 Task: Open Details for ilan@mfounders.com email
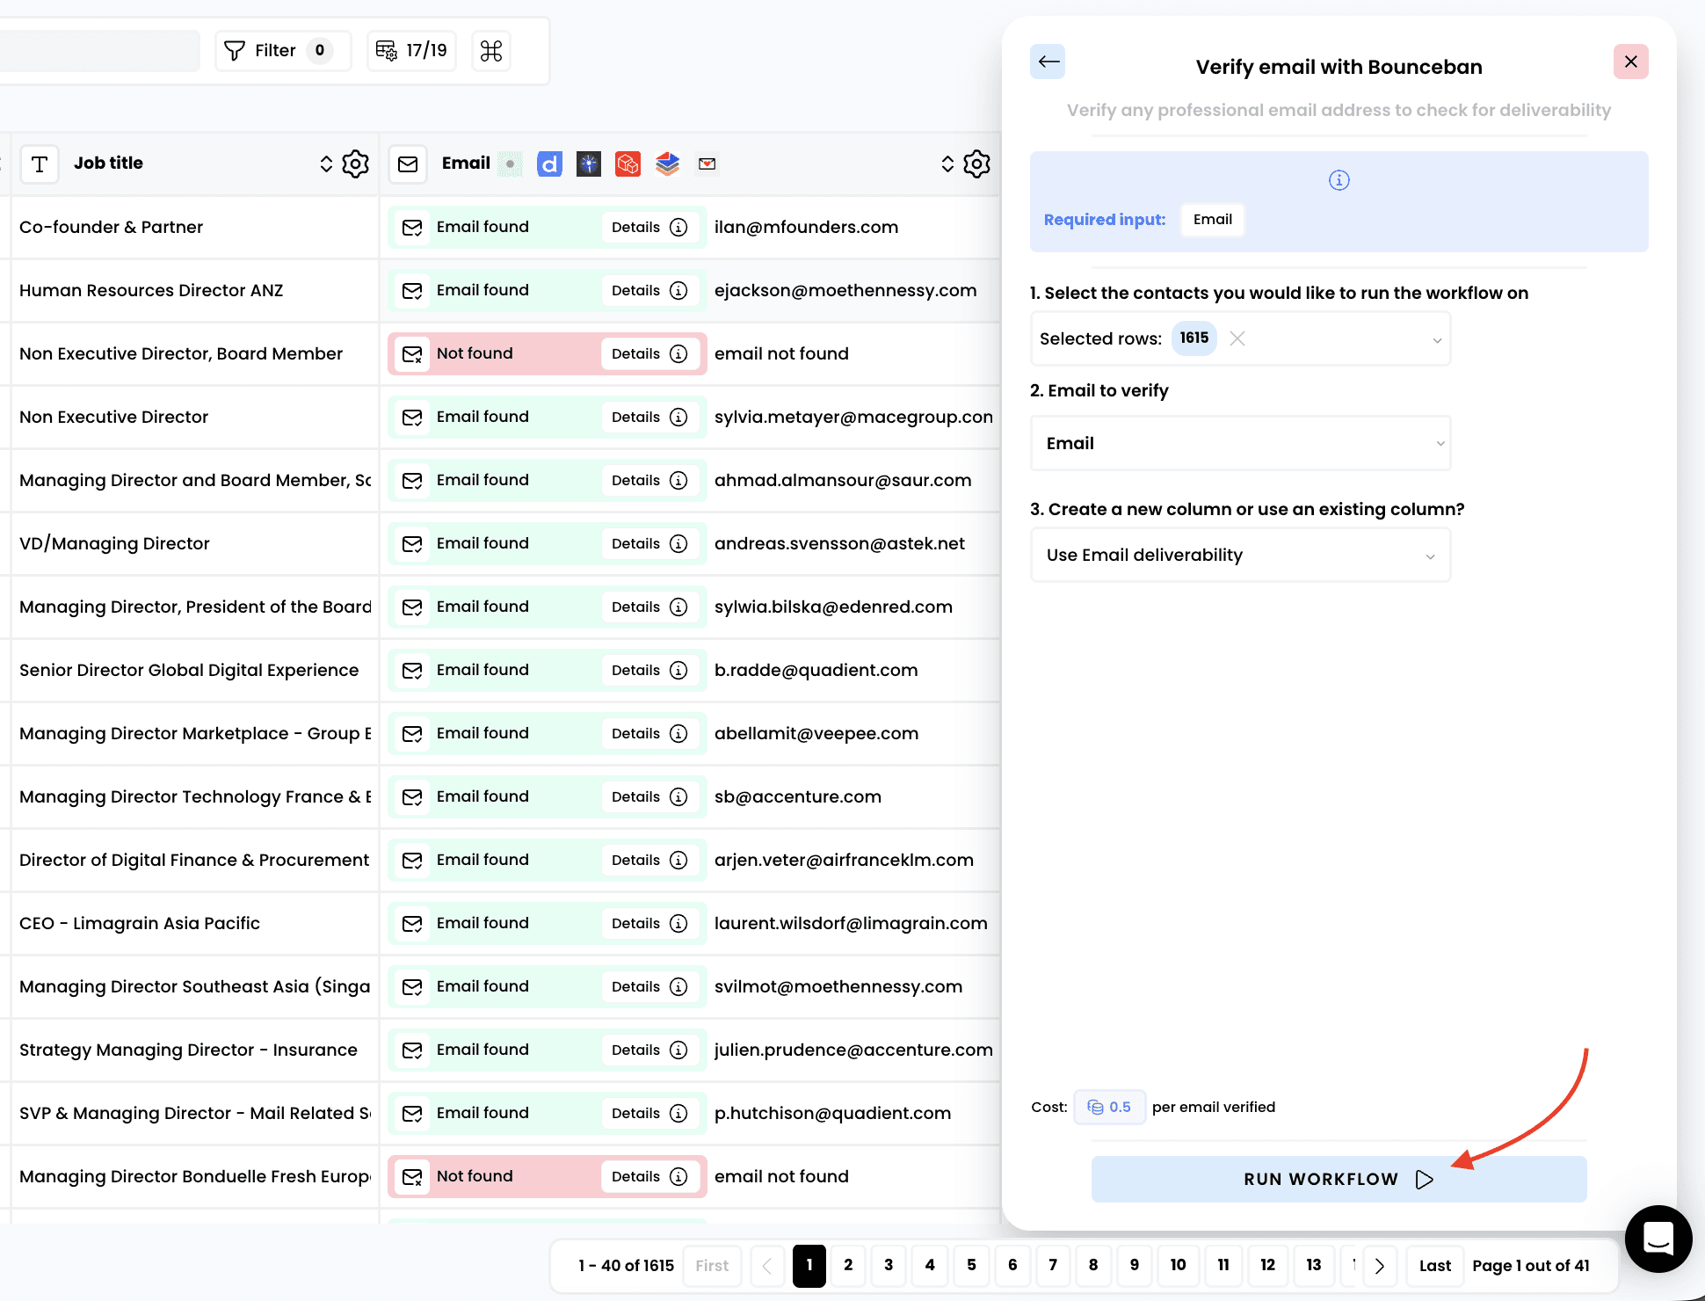tap(649, 228)
